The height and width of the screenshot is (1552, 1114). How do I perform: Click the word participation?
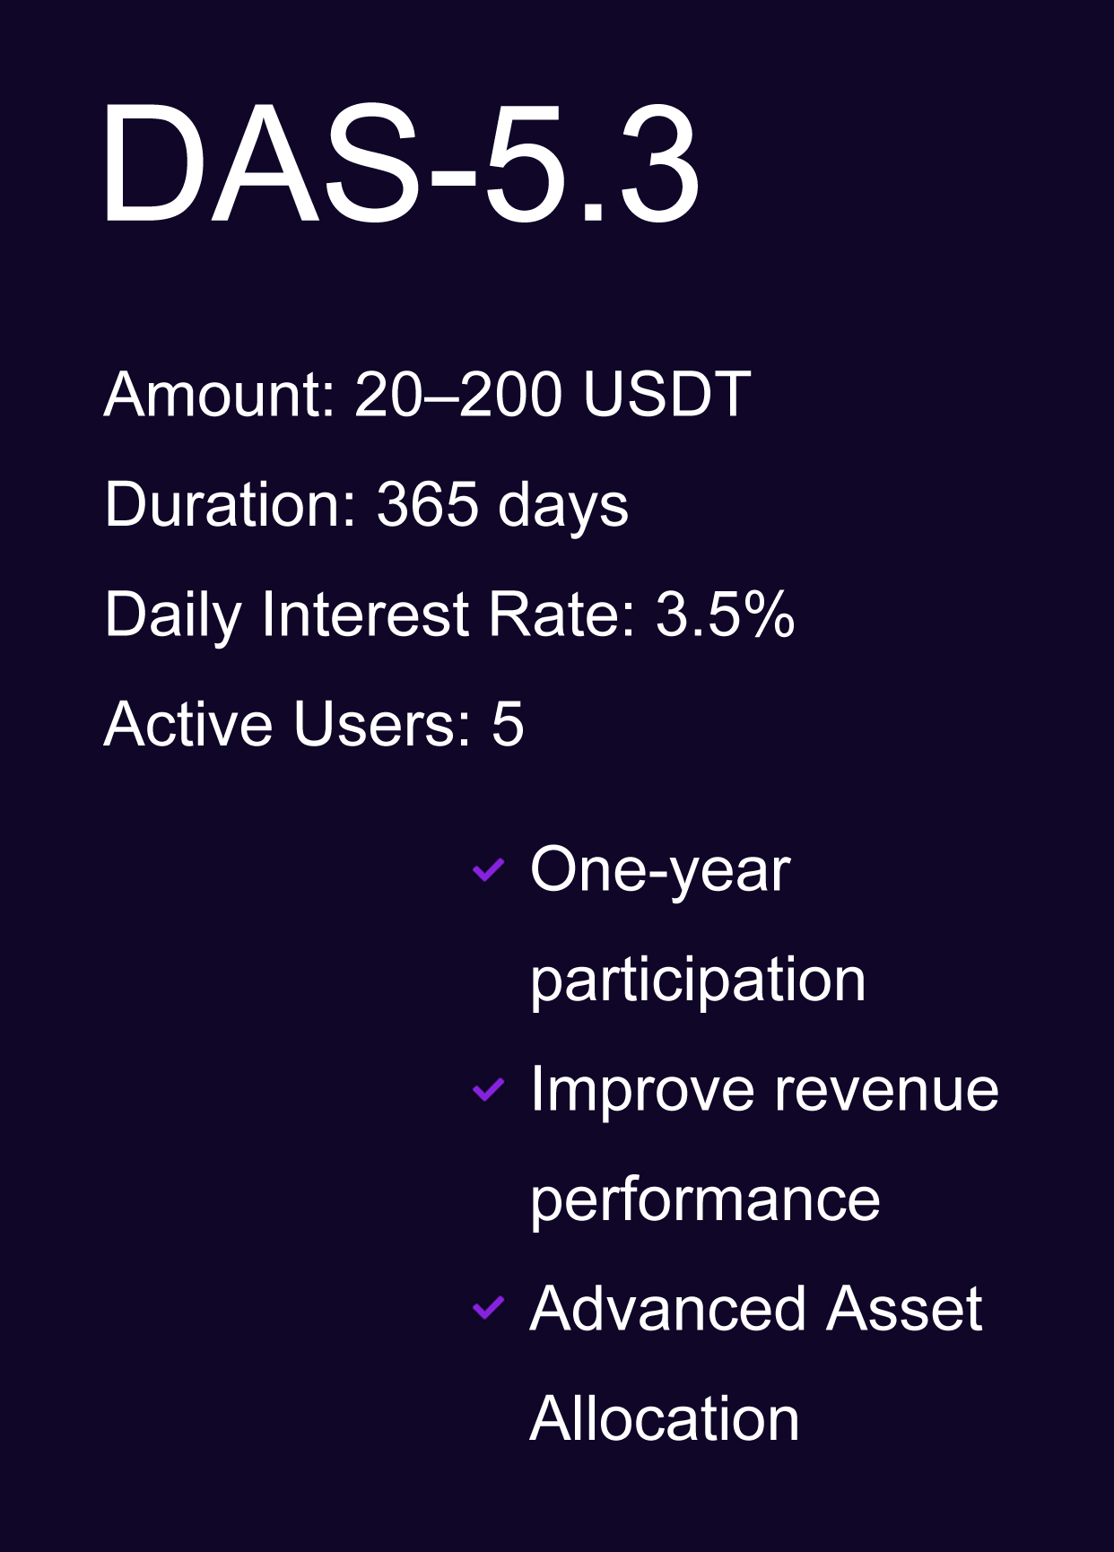698,979
